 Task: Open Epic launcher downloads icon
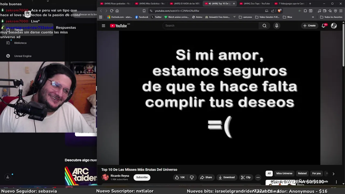[8, 177]
